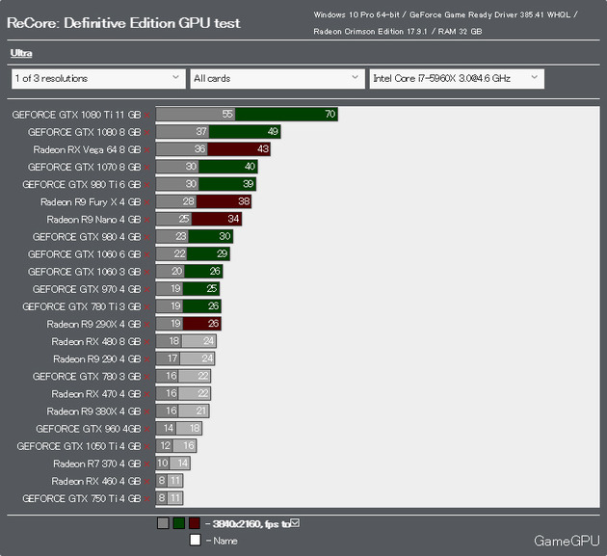This screenshot has height=556, width=607.
Task: Remove Radeon R9 Nano 4 GB via red x
Action: 146,220
